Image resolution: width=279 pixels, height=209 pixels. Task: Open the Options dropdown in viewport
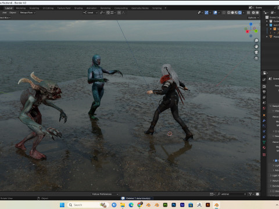click(253, 17)
